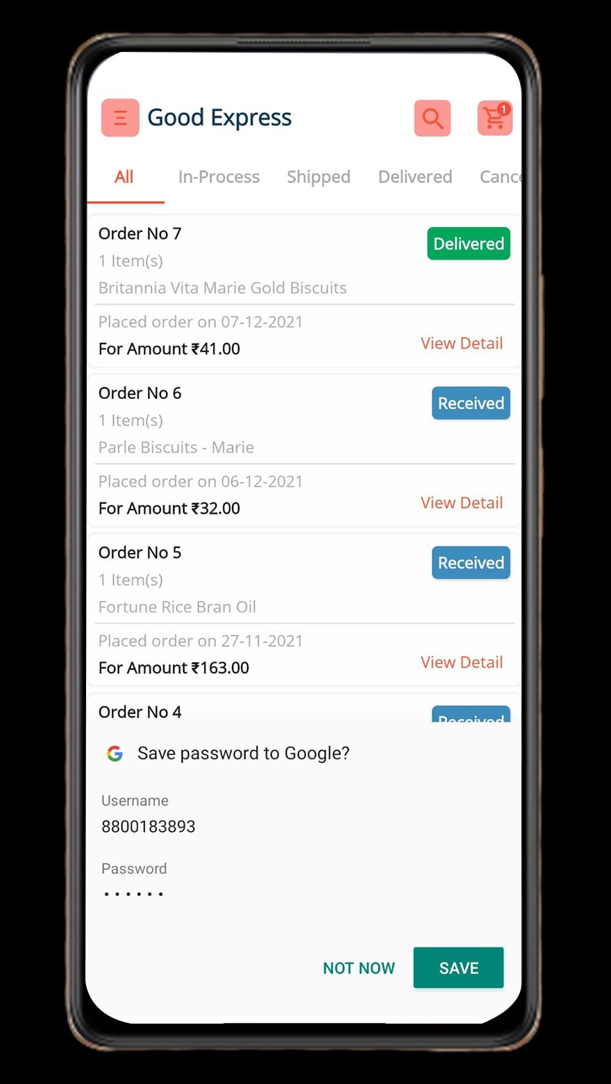View Detail for Order No 7
This screenshot has width=611, height=1084.
pyautogui.click(x=462, y=344)
